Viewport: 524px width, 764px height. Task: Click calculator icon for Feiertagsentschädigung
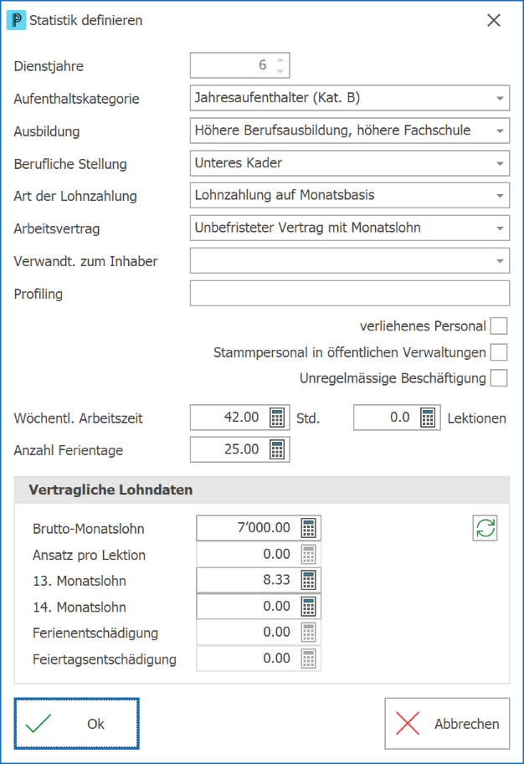(x=309, y=659)
